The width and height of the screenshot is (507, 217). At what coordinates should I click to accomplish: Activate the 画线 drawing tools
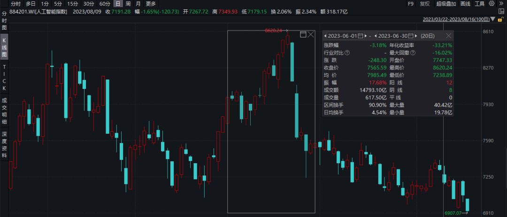(465, 4)
